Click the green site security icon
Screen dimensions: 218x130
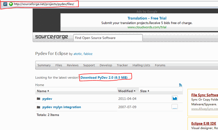11,4
